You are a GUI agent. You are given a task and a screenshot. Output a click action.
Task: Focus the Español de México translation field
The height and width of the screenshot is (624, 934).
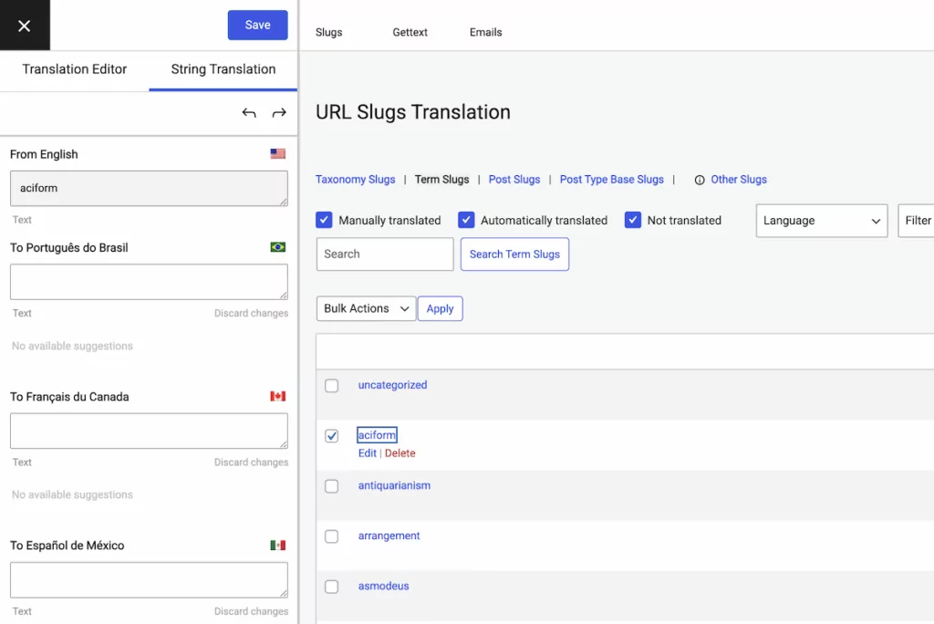[149, 580]
